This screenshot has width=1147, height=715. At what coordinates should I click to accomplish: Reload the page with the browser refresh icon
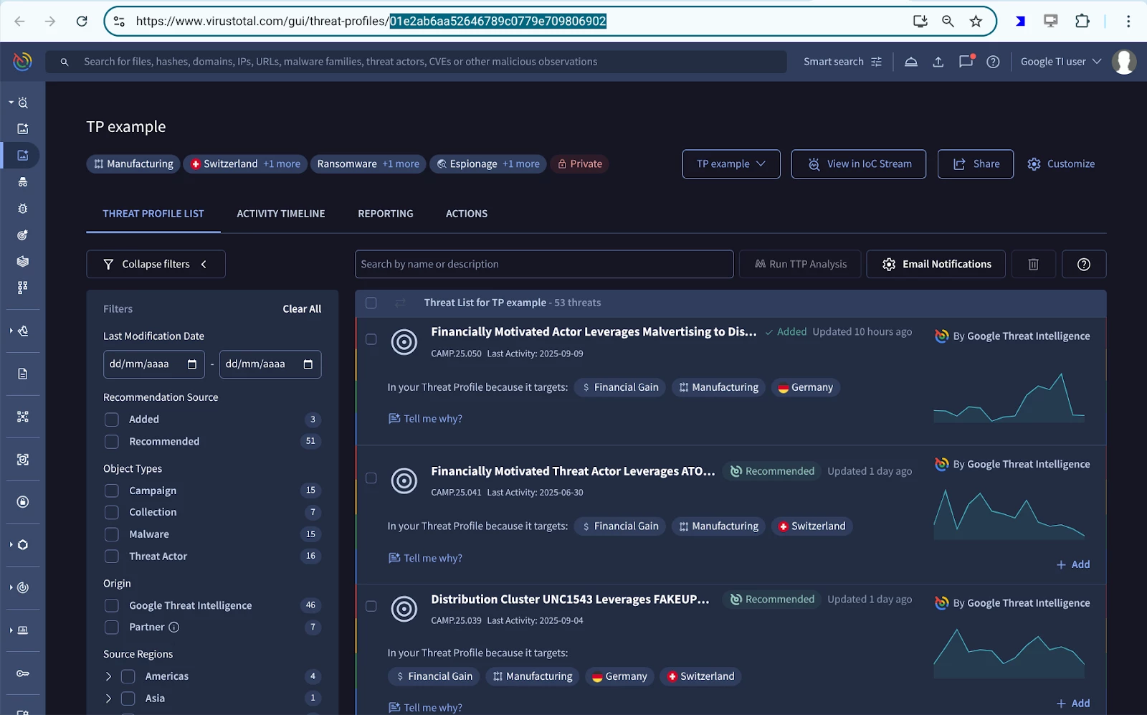click(x=82, y=21)
